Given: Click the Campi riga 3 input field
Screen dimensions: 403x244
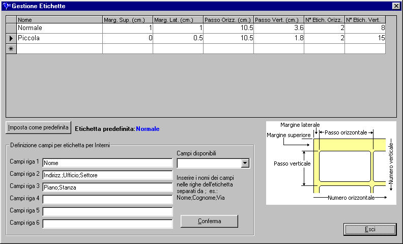Looking at the screenshot, I should (x=107, y=187).
